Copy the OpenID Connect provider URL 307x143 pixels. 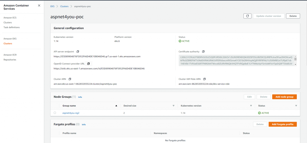[x=88, y=64]
